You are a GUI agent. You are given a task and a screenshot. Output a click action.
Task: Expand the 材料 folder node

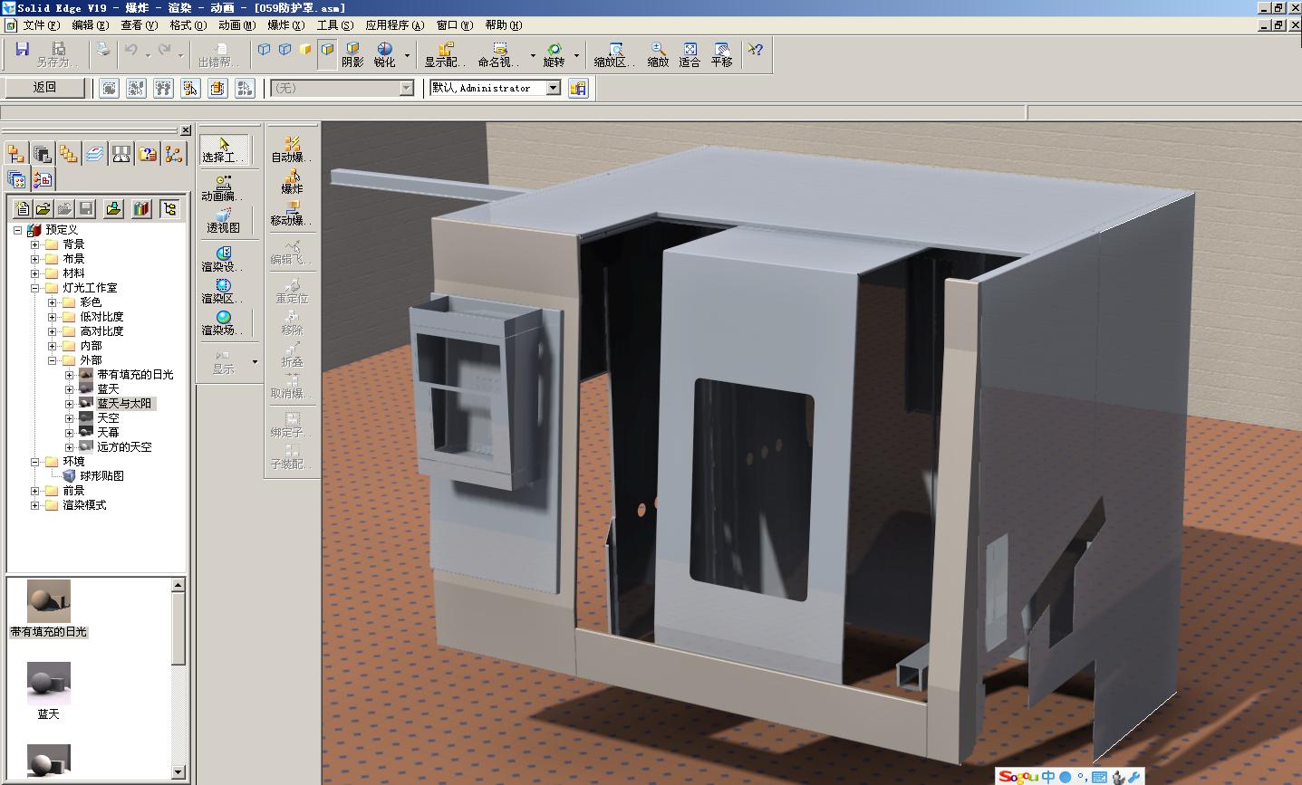tap(34, 273)
